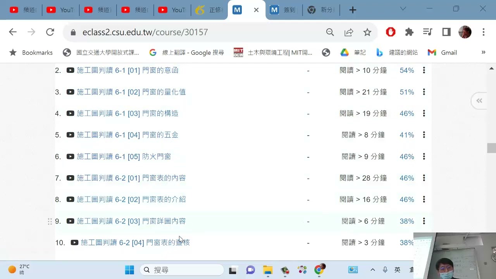Switch to 正修 tab
The width and height of the screenshot is (496, 279).
click(209, 10)
